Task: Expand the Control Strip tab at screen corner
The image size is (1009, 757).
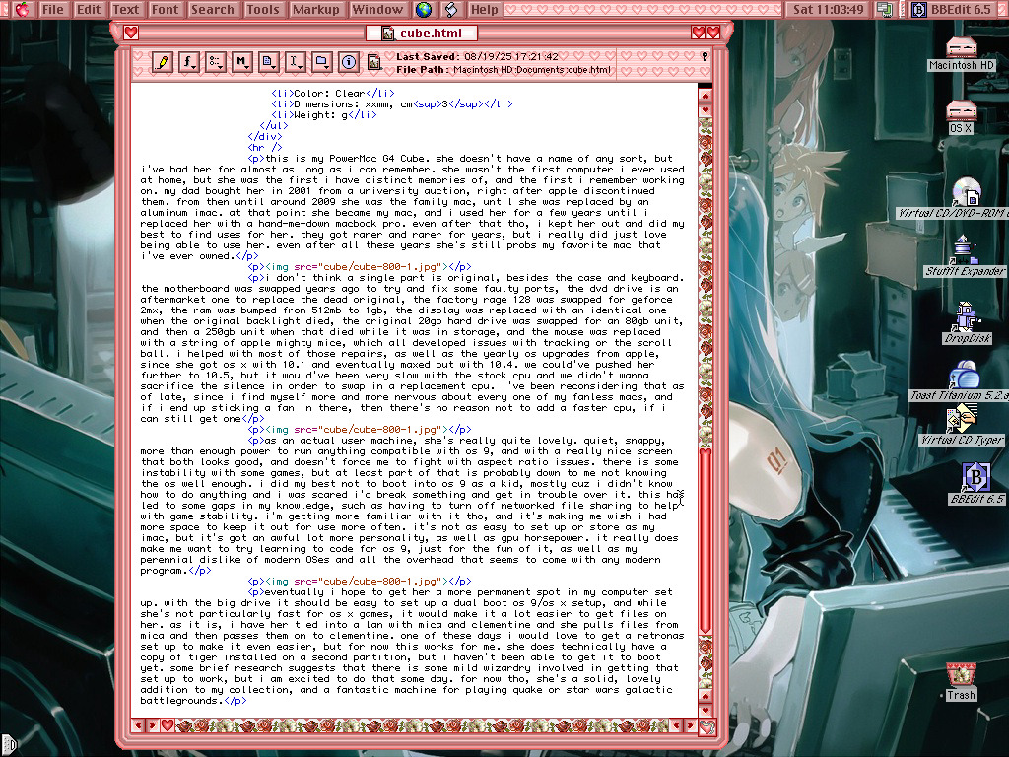Action: coord(10,745)
